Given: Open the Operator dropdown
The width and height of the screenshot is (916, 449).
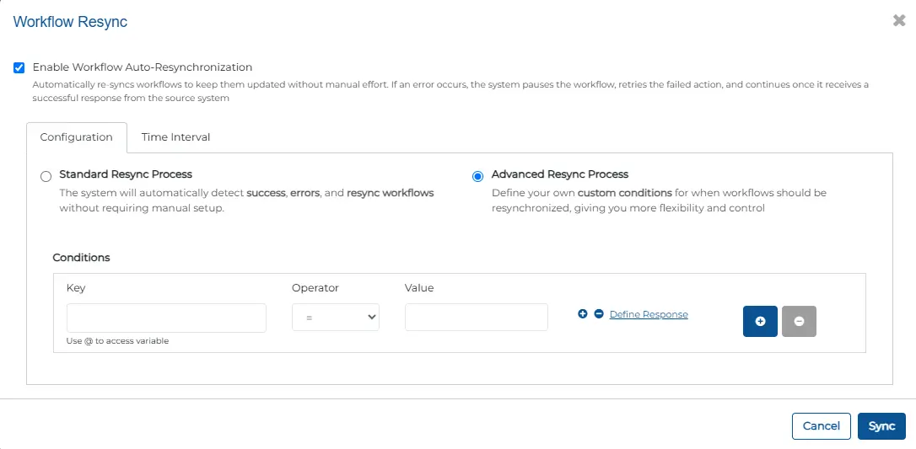Looking at the screenshot, I should point(335,318).
